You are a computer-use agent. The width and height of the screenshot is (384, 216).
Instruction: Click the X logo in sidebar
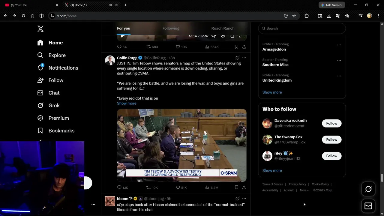pyautogui.click(x=40, y=29)
